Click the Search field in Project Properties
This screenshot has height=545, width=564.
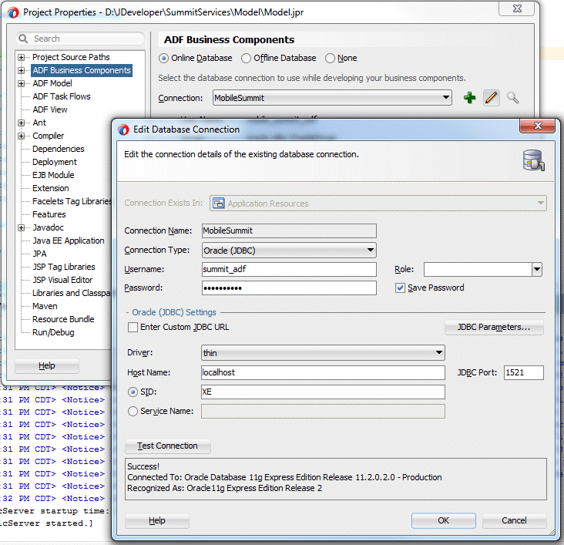click(81, 39)
